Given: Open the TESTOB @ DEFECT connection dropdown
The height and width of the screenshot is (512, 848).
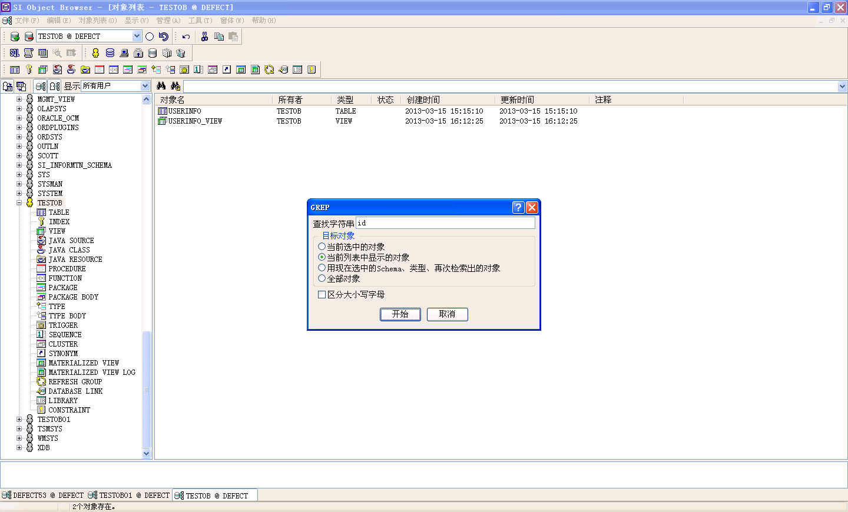Looking at the screenshot, I should tap(137, 36).
